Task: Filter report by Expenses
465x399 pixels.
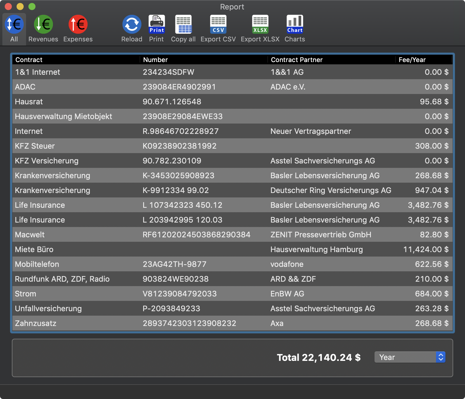Action: click(78, 29)
